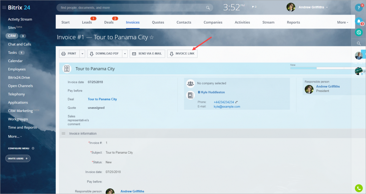Open Chat and Calls in sidebar

[x=19, y=44]
